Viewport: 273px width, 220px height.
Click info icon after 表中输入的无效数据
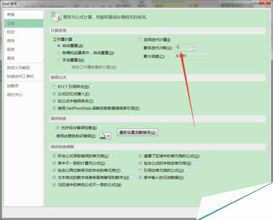click(186, 177)
